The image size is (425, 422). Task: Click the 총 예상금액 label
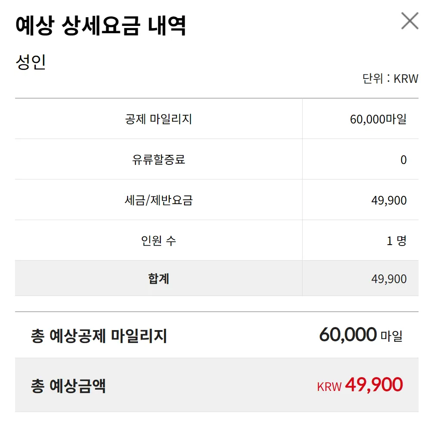coord(68,385)
